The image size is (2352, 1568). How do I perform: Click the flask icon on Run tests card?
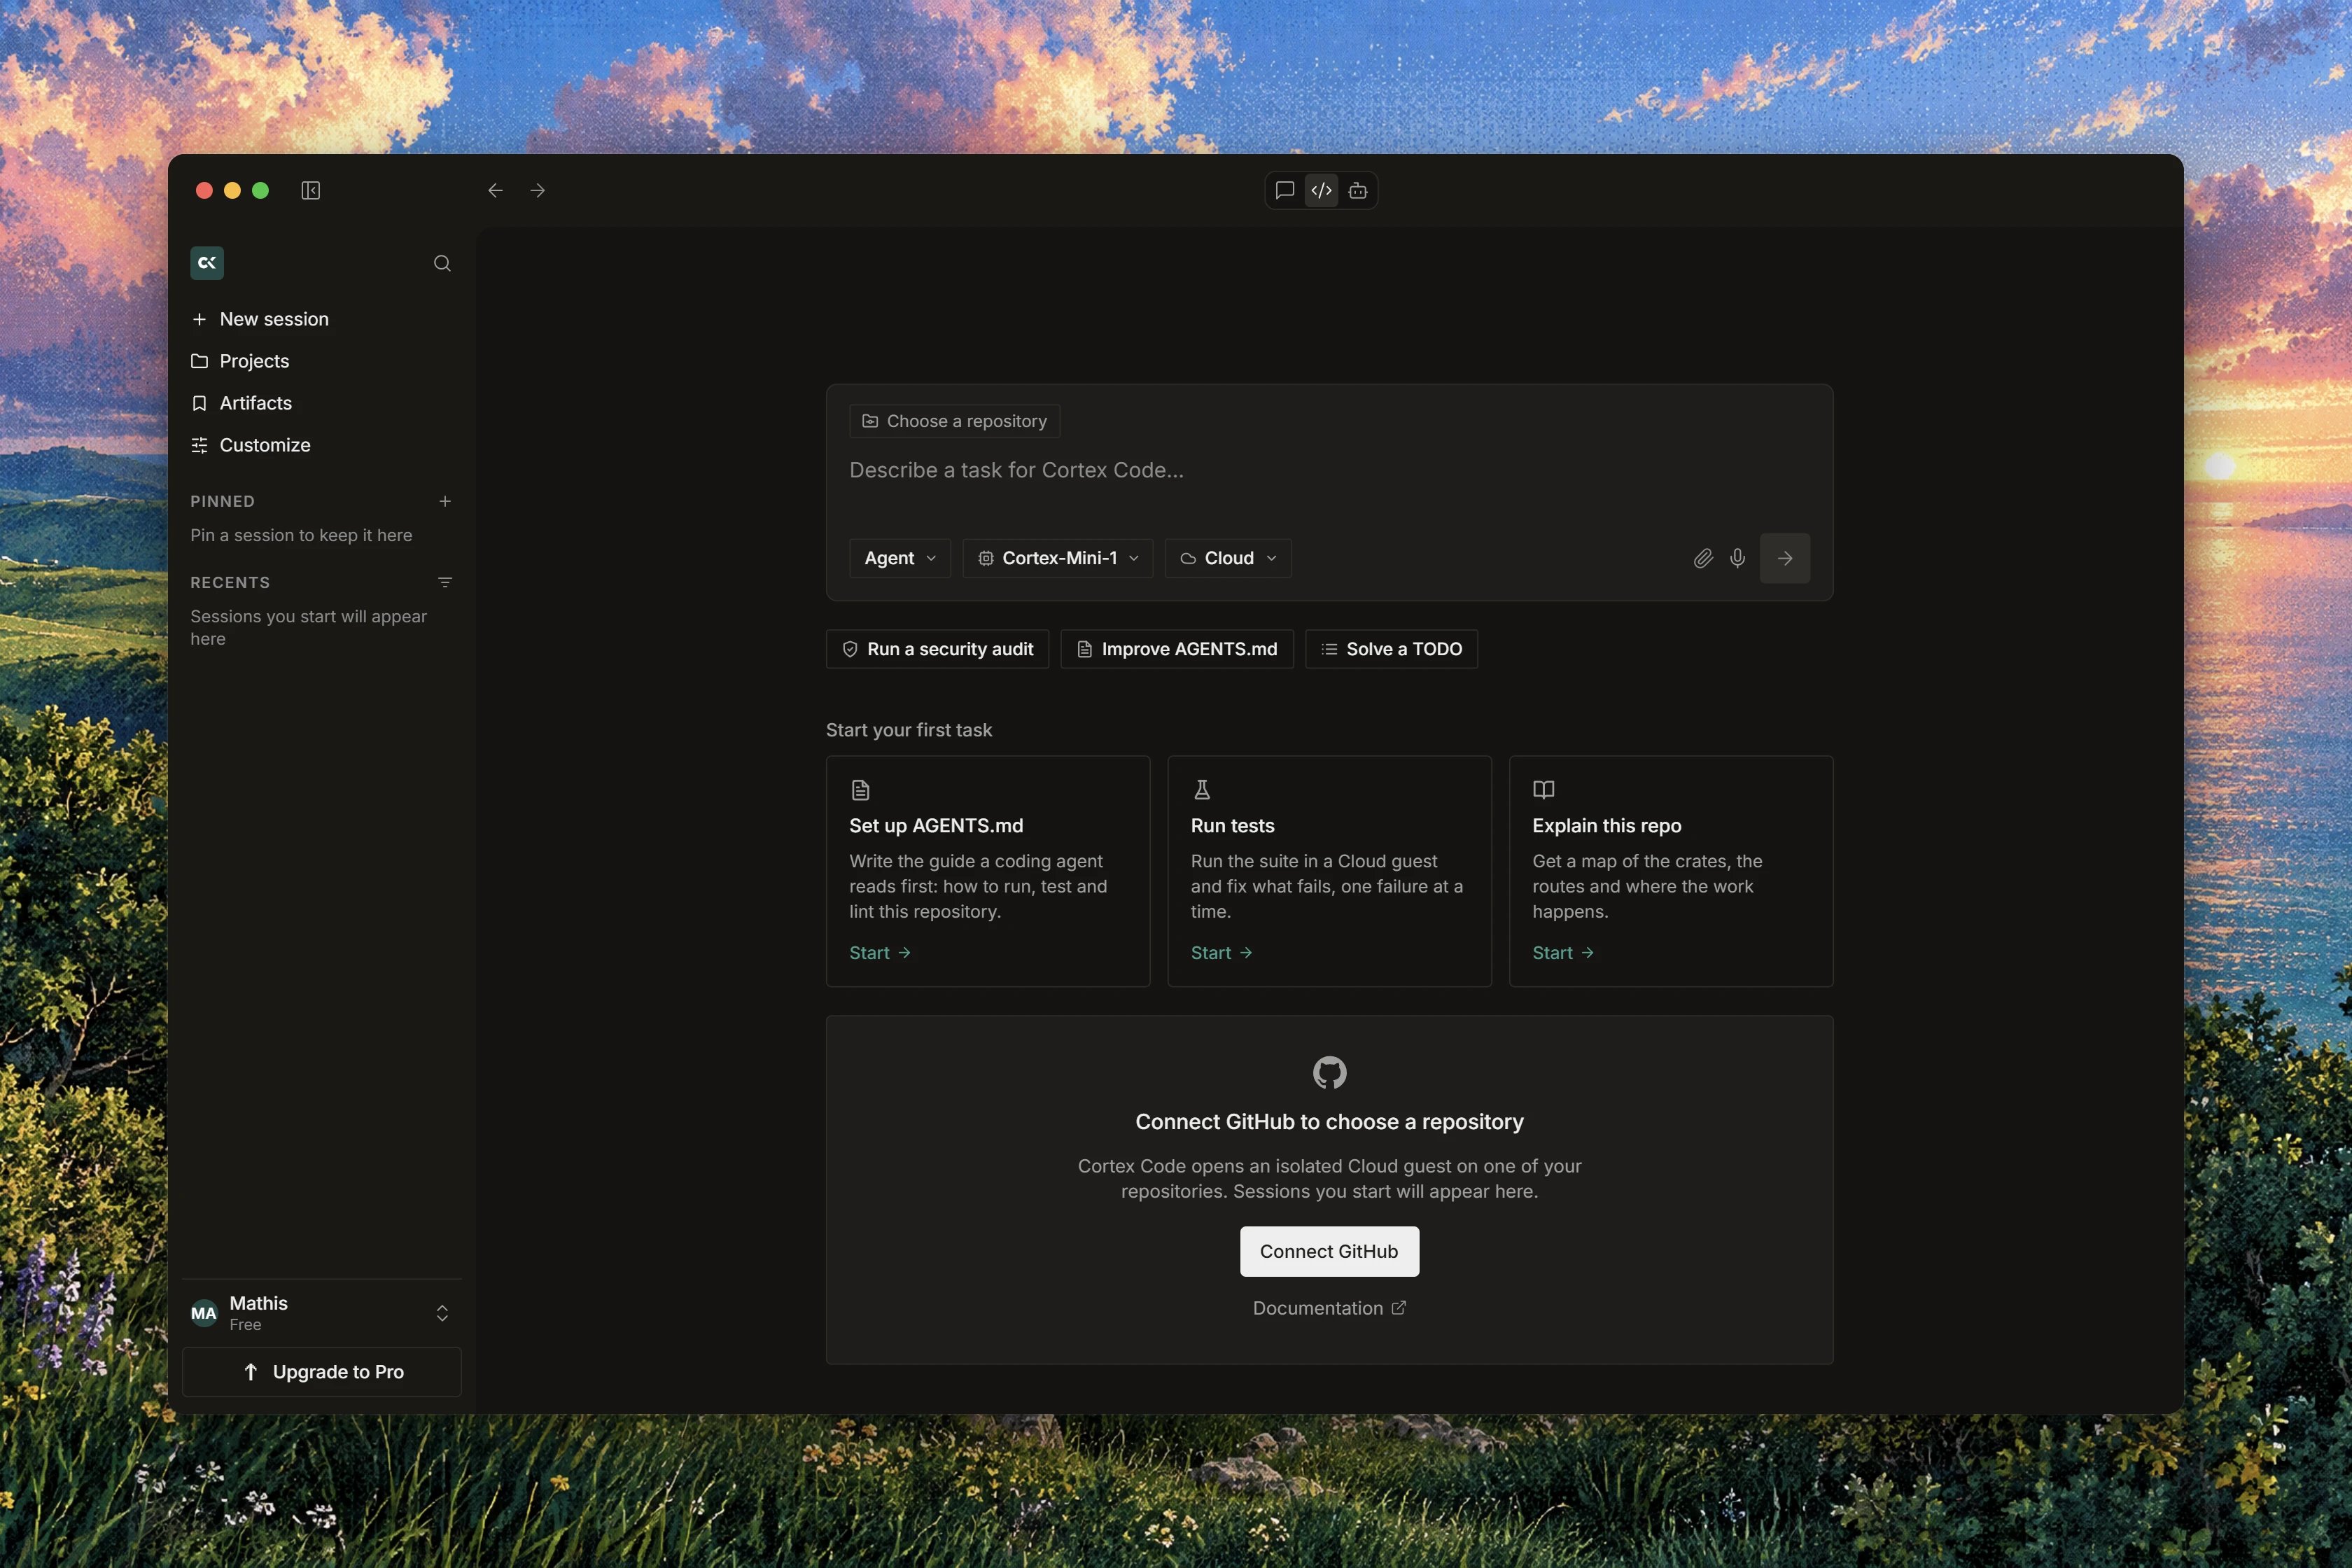(1202, 790)
